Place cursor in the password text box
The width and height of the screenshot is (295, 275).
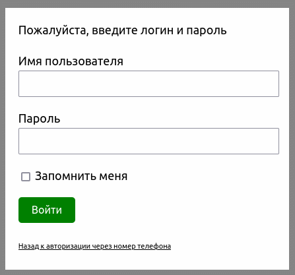[x=148, y=141]
